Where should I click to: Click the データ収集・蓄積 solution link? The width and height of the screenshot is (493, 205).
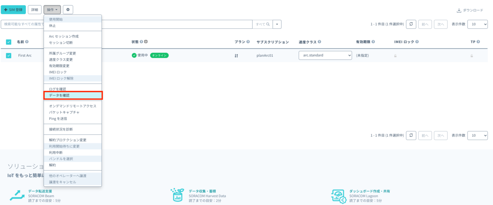[203, 191]
